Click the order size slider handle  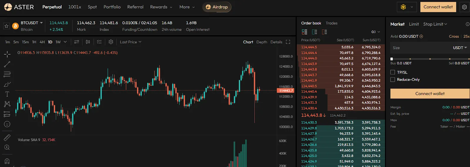coord(392,59)
